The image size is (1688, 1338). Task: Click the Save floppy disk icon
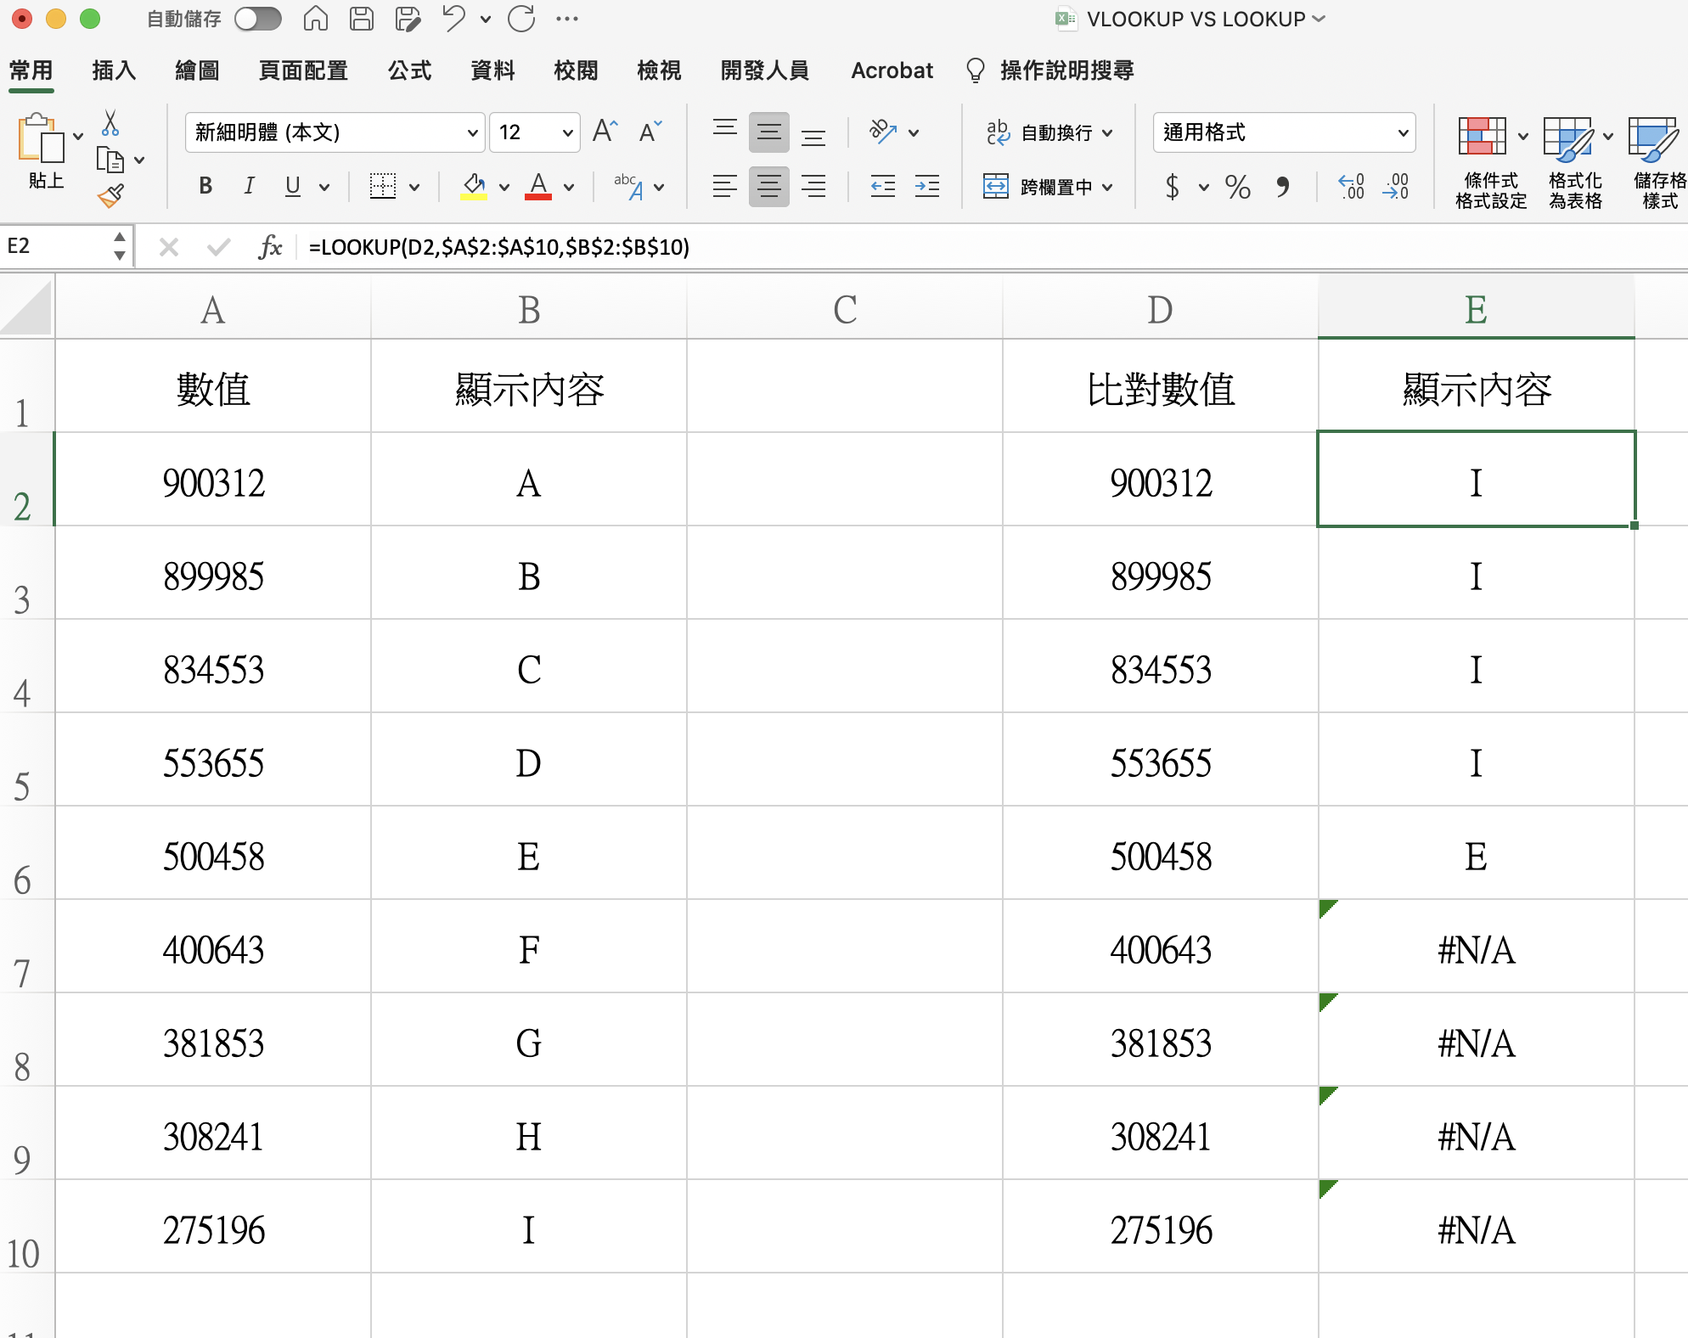tap(362, 19)
